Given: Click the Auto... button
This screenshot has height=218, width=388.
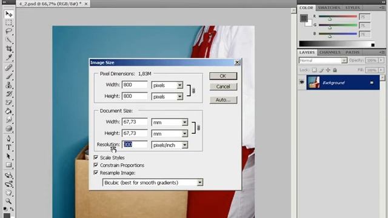Looking at the screenshot, I should point(223,100).
